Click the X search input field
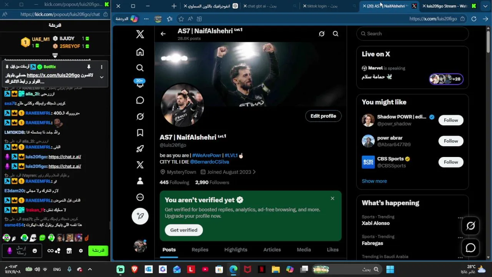Screen dimensions: 492x277 tap(412, 34)
